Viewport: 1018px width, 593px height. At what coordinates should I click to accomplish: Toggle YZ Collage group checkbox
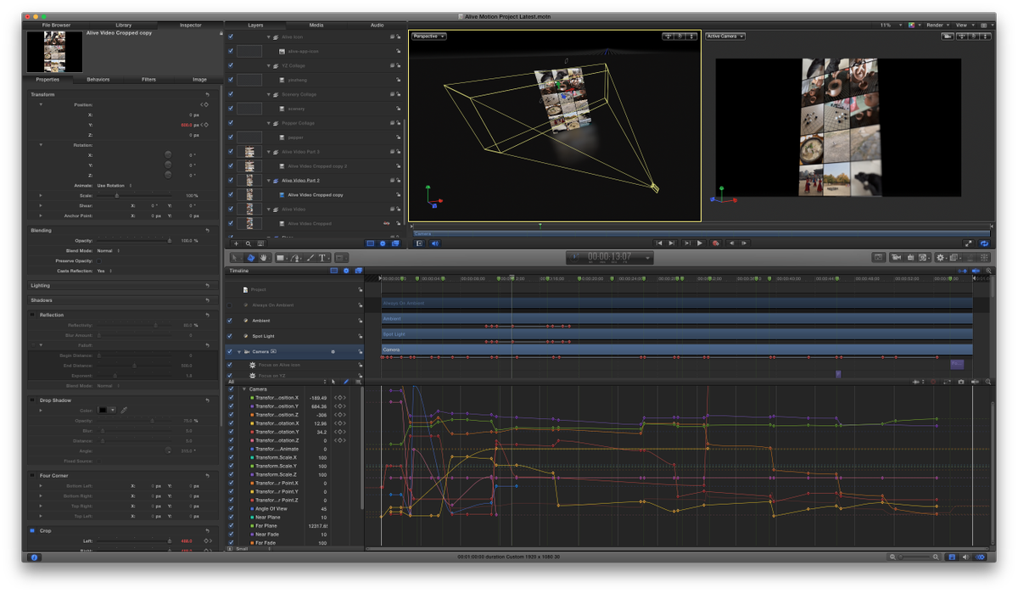231,65
